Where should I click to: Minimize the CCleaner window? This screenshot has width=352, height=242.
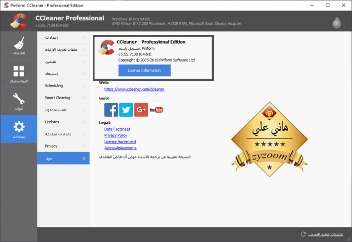(x=312, y=5)
